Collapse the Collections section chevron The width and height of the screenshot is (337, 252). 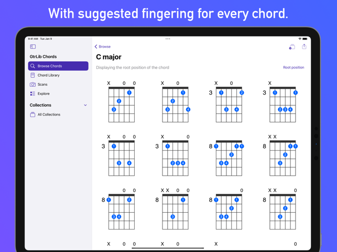click(85, 105)
